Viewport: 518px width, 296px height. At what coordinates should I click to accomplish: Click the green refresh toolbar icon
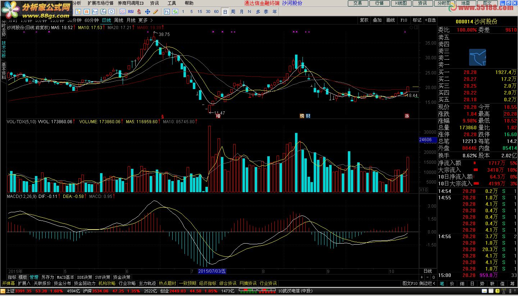point(175,11)
